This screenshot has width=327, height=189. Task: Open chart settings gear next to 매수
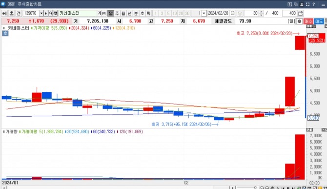300,21
